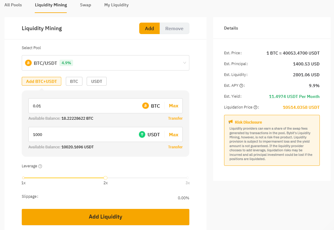Click available balance 18.22228622 BTC
Image resolution: width=334 pixels, height=230 pixels.
[x=77, y=118]
